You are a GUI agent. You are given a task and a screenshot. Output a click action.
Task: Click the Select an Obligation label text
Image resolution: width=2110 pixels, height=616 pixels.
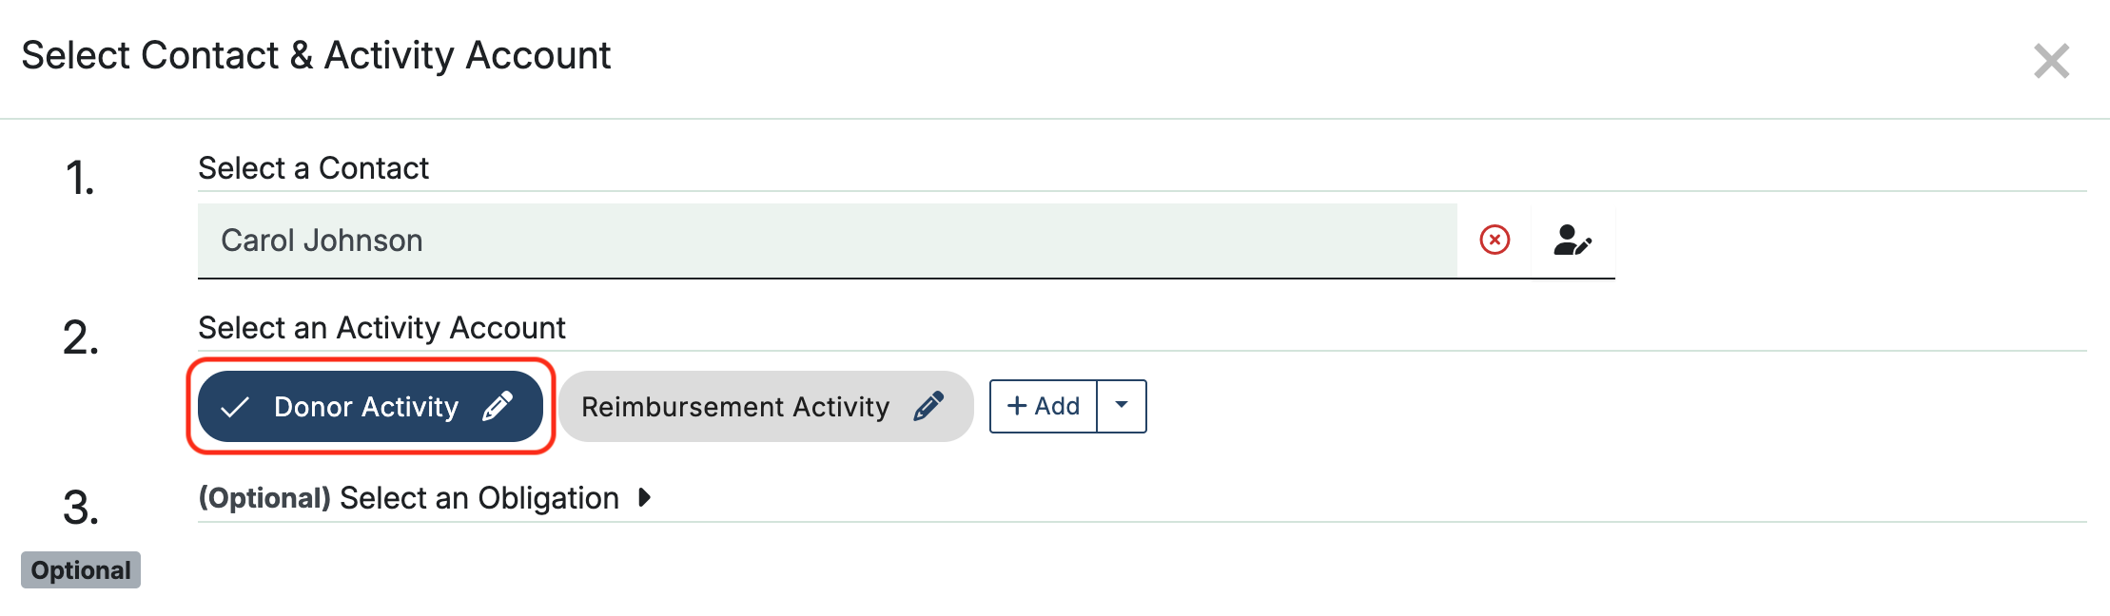coord(479,498)
